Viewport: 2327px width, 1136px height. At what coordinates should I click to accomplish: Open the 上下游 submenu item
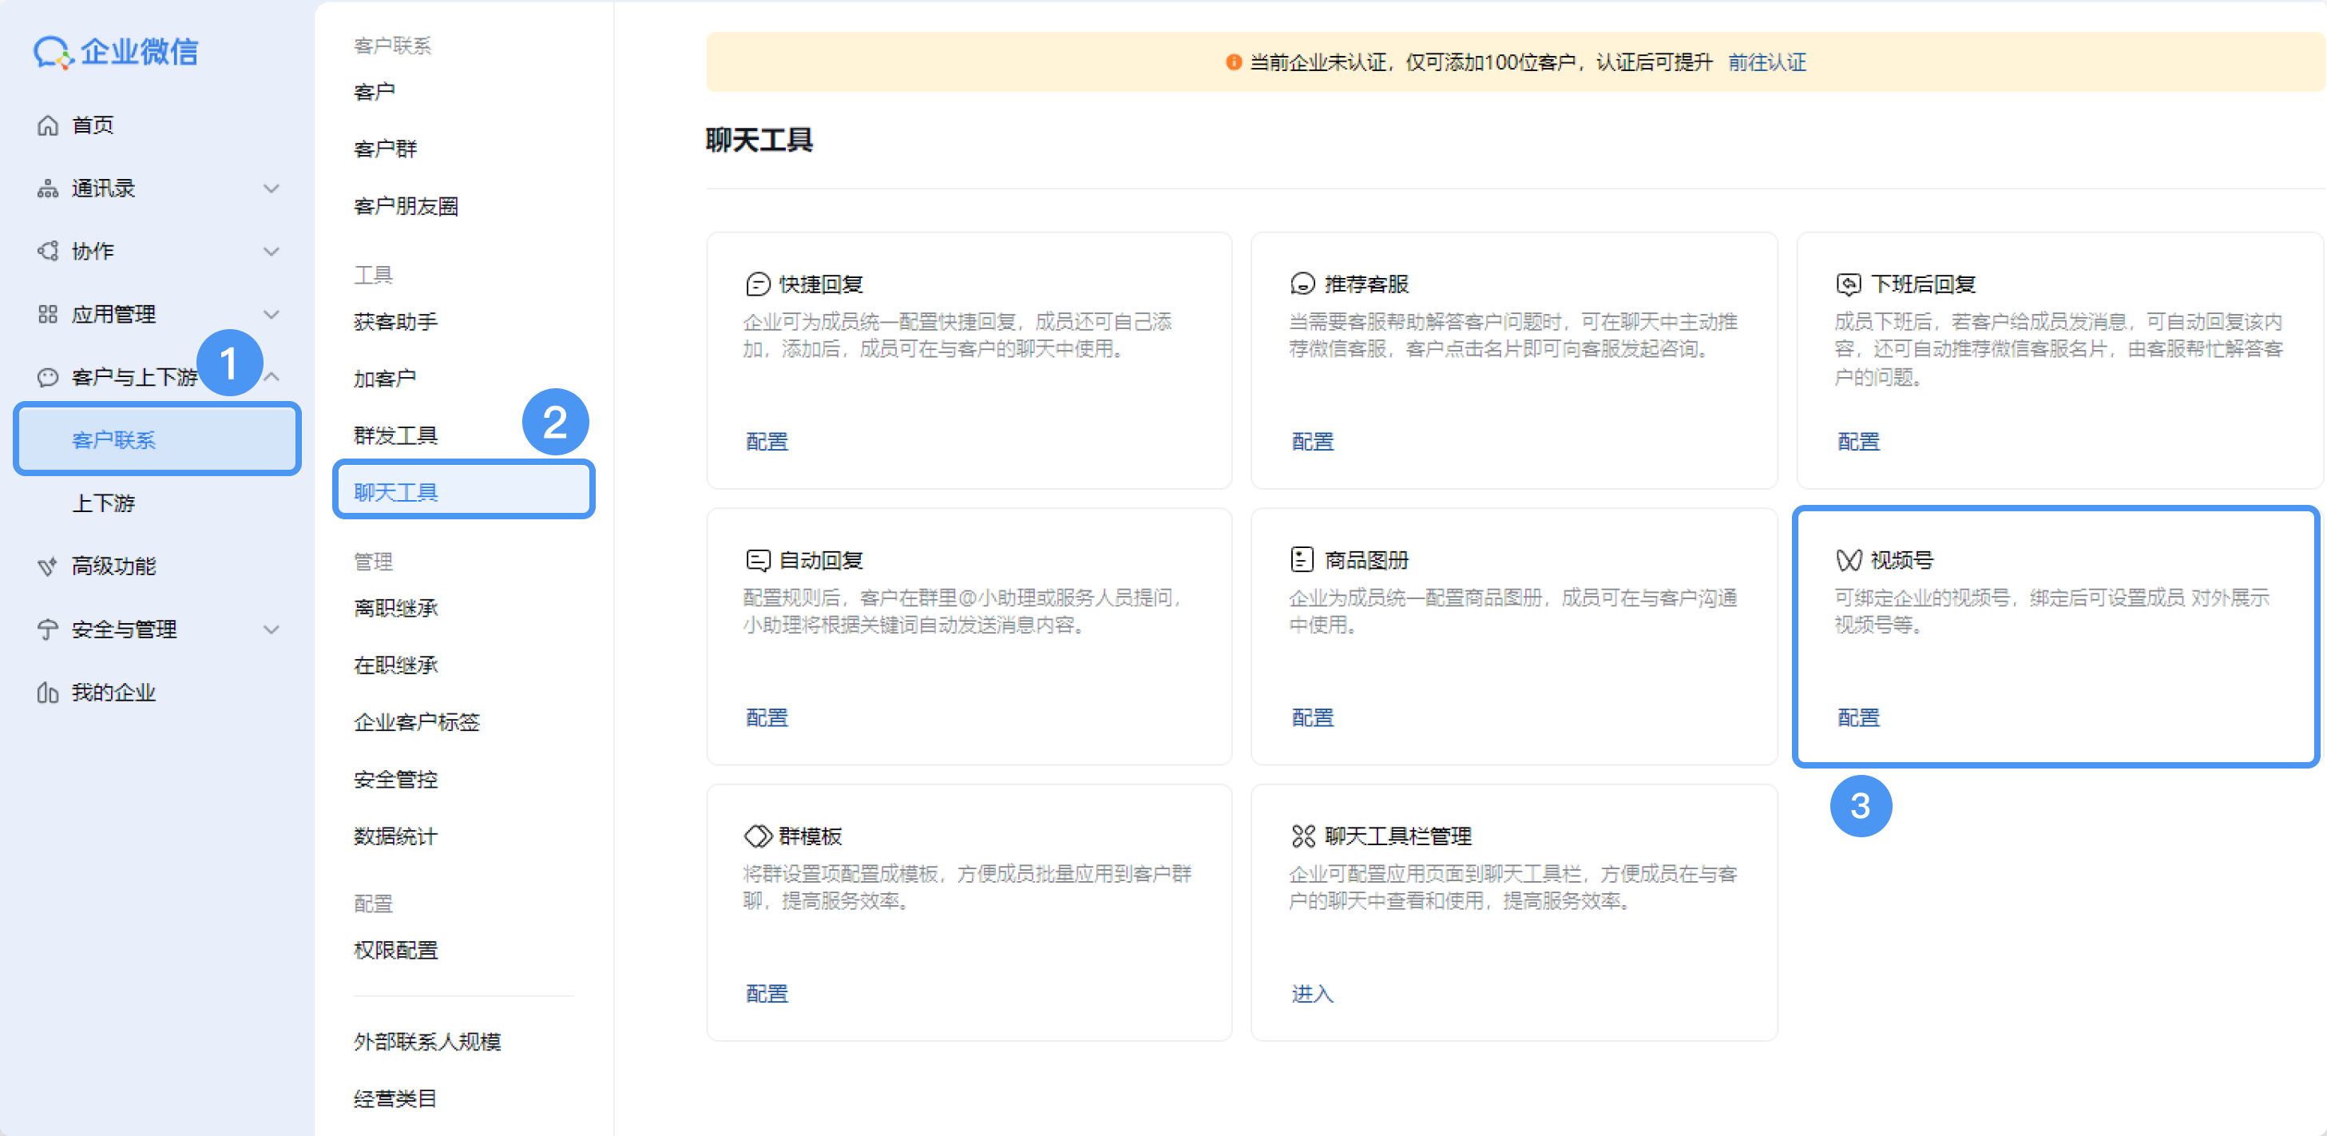[104, 503]
